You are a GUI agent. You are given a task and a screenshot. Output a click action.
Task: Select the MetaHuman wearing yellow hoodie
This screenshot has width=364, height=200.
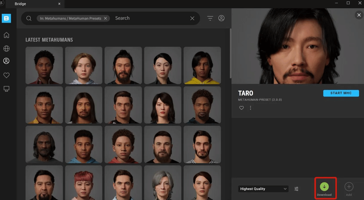pyautogui.click(x=202, y=65)
